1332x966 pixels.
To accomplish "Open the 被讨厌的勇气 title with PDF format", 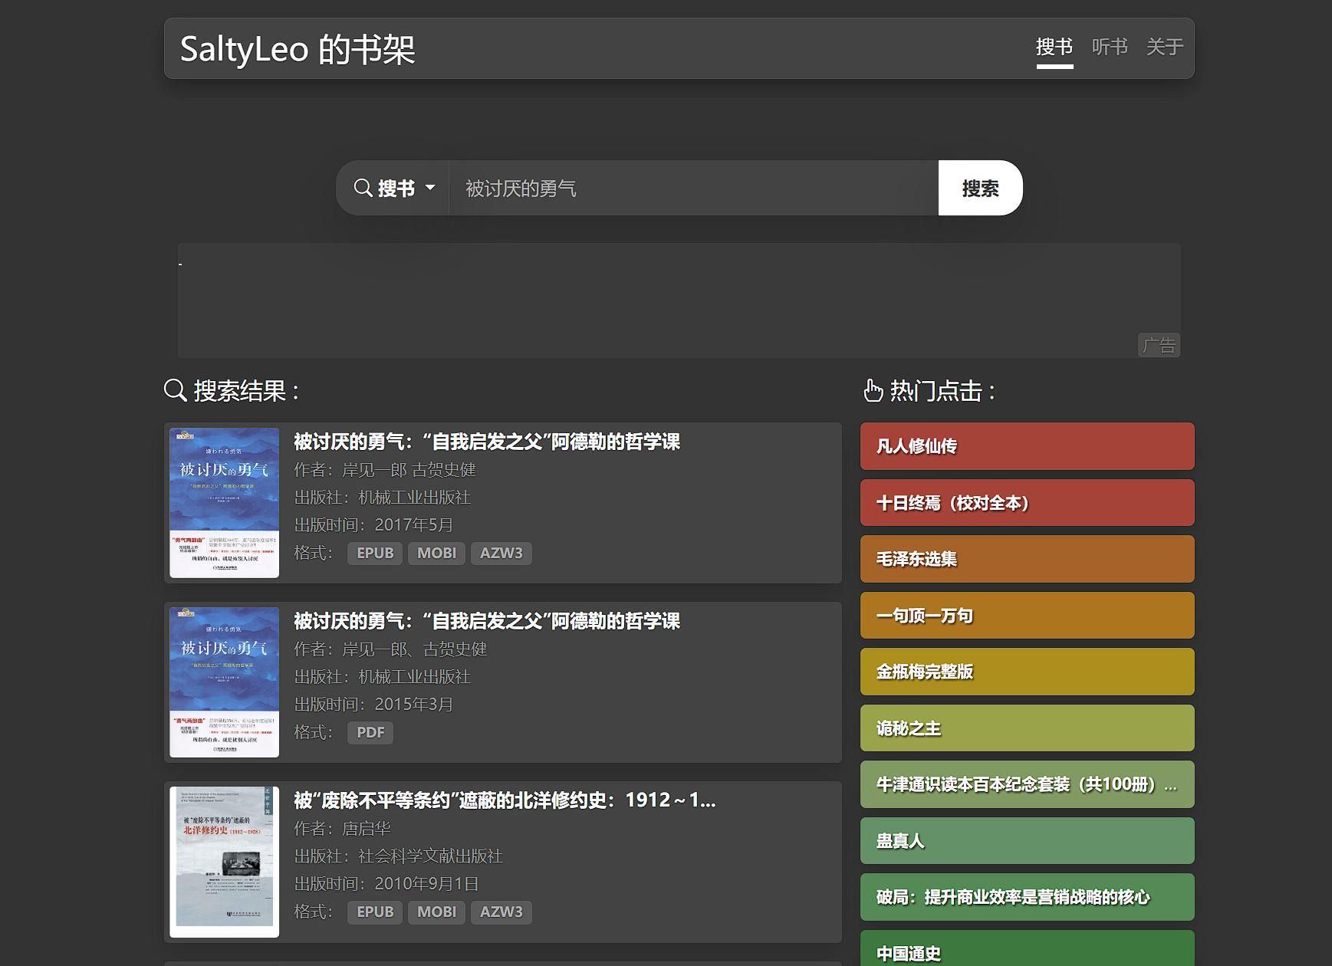I will (x=487, y=621).
